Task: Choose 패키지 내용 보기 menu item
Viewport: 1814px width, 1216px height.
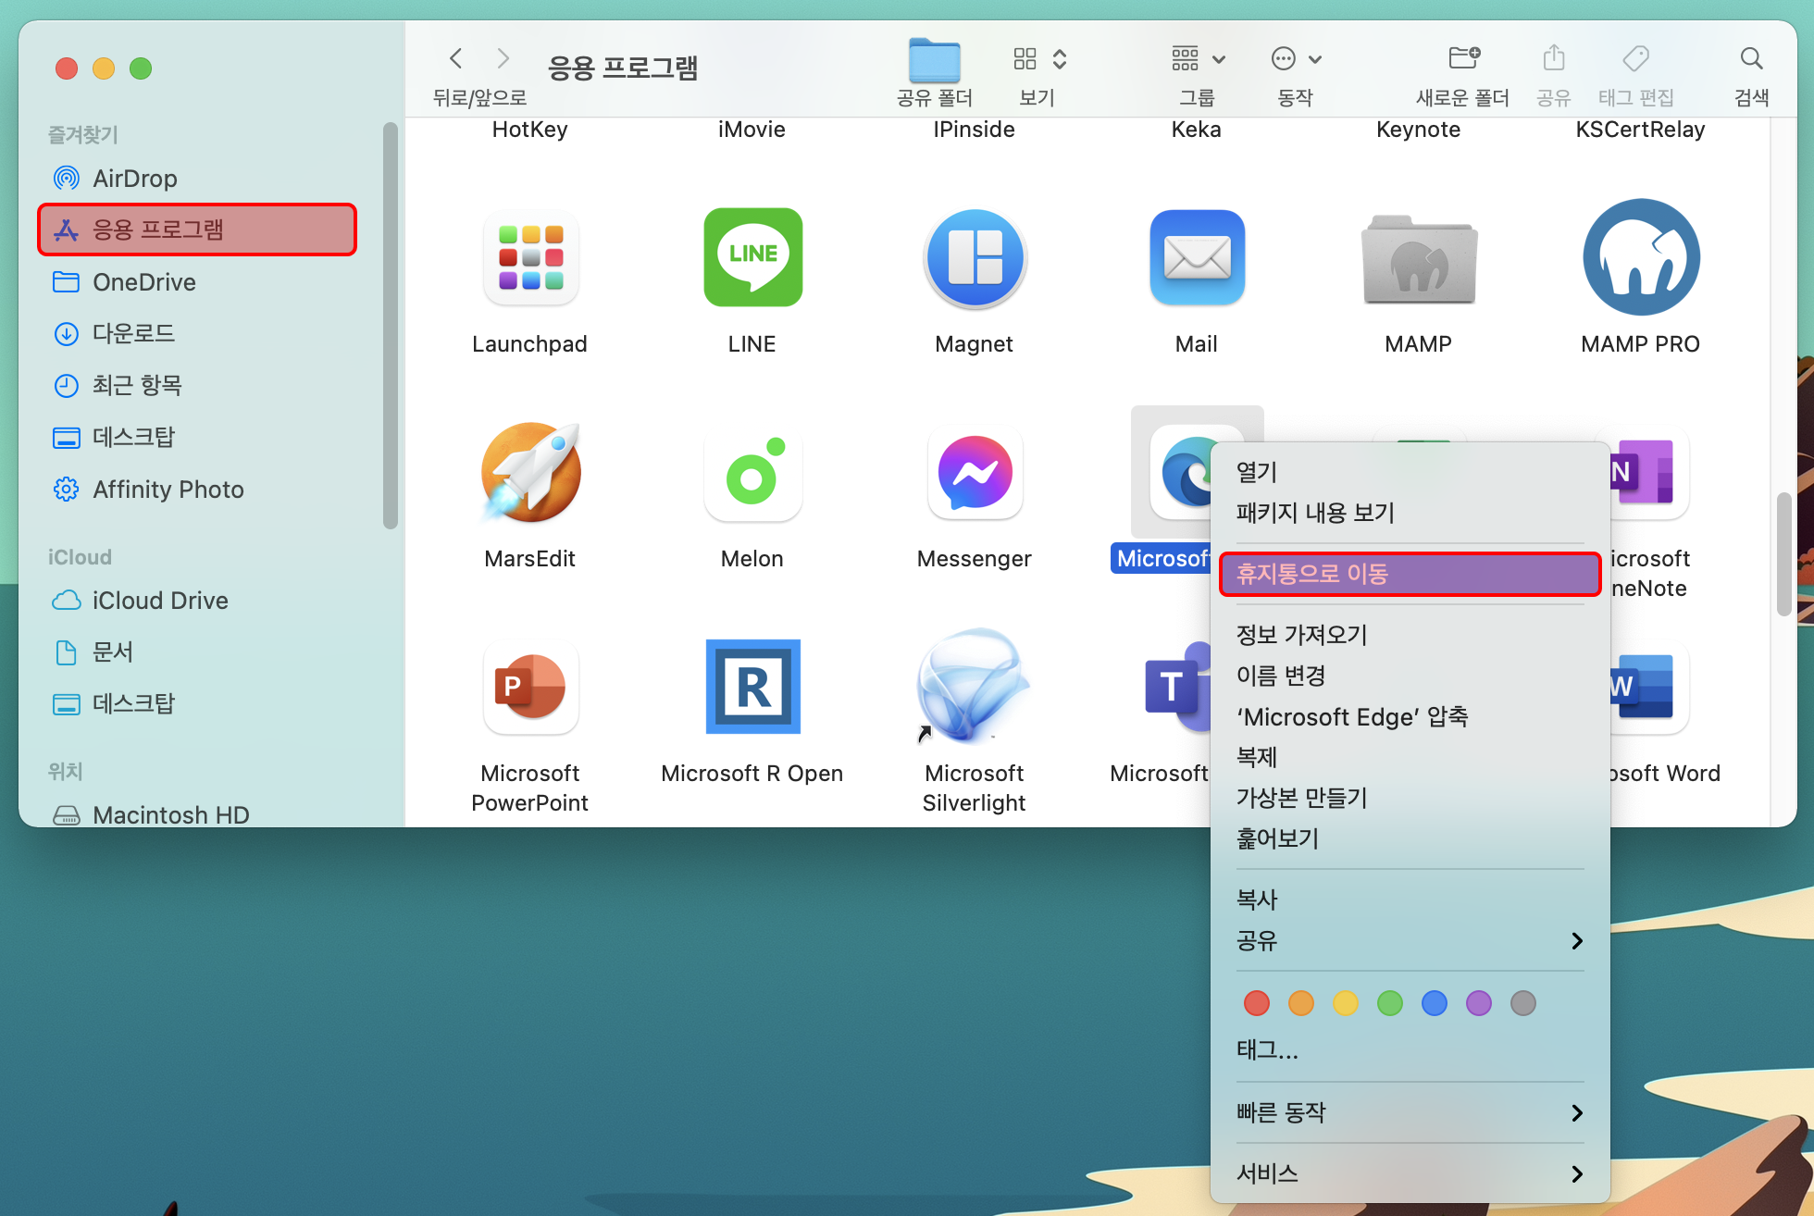Action: click(1410, 513)
